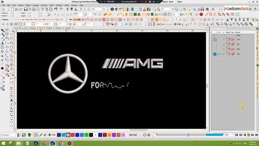Close the back design tab
The height and width of the screenshot is (146, 259).
pos(44,28)
